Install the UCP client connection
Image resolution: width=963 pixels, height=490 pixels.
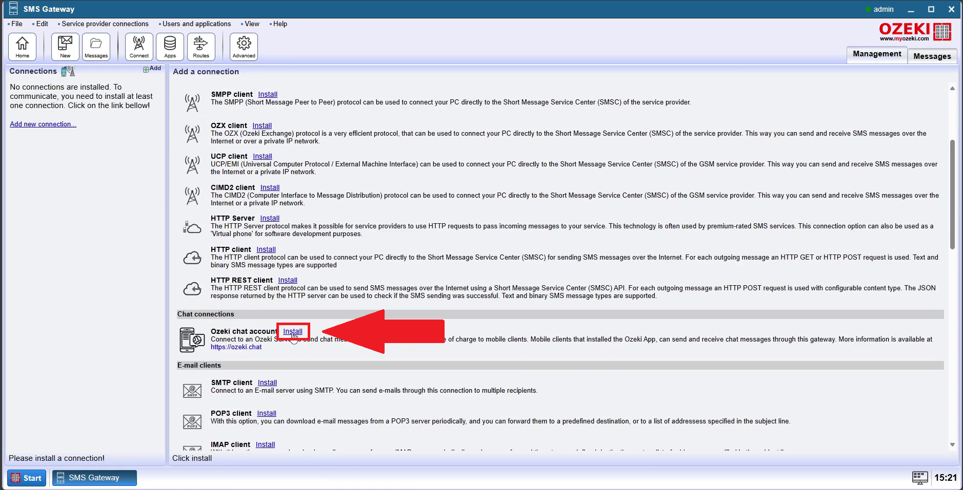(x=263, y=157)
